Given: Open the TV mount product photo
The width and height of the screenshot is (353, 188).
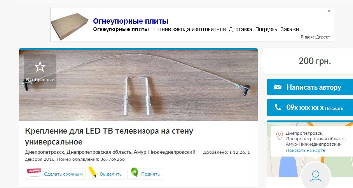Looking at the screenshot, I should coord(138,85).
